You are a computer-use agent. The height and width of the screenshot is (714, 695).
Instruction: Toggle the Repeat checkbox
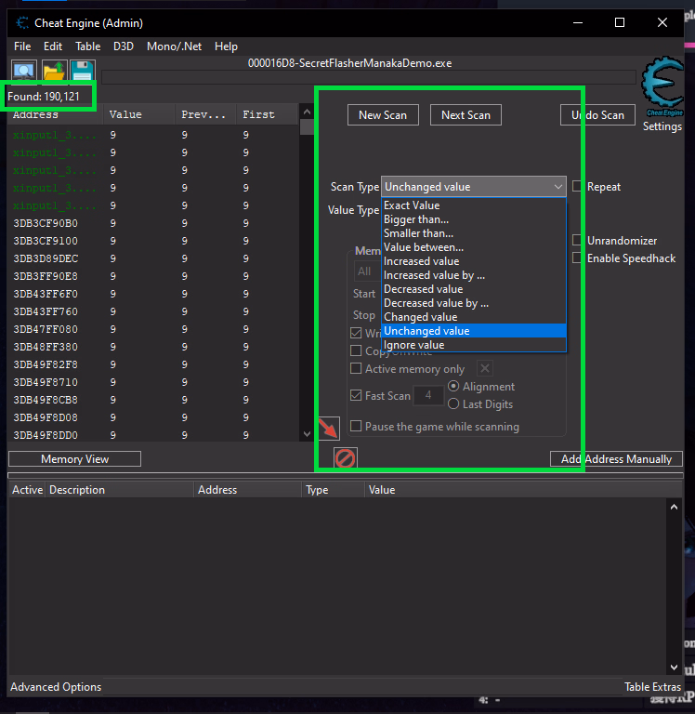click(x=577, y=186)
